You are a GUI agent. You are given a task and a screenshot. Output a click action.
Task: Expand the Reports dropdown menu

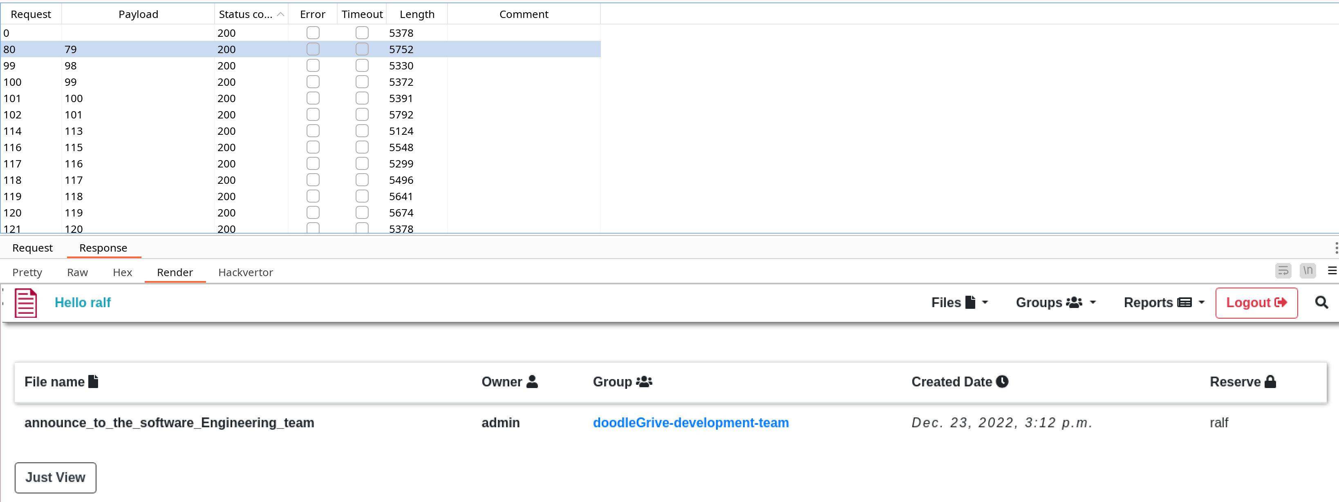pyautogui.click(x=1163, y=302)
